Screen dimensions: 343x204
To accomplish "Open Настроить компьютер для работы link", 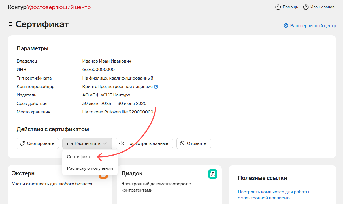I will 273,192.
